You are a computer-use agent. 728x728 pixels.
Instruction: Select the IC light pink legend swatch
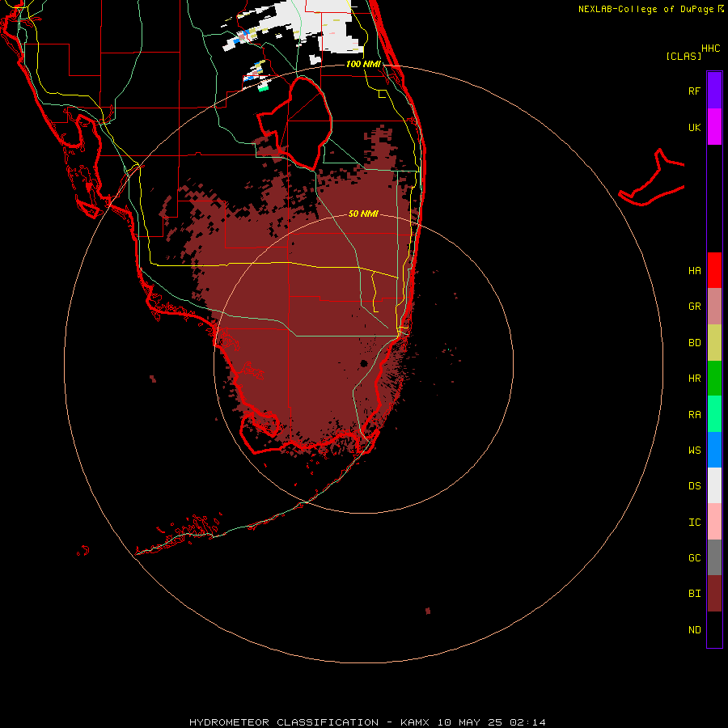[714, 522]
